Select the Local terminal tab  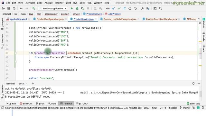pyautogui.click(x=22, y=83)
